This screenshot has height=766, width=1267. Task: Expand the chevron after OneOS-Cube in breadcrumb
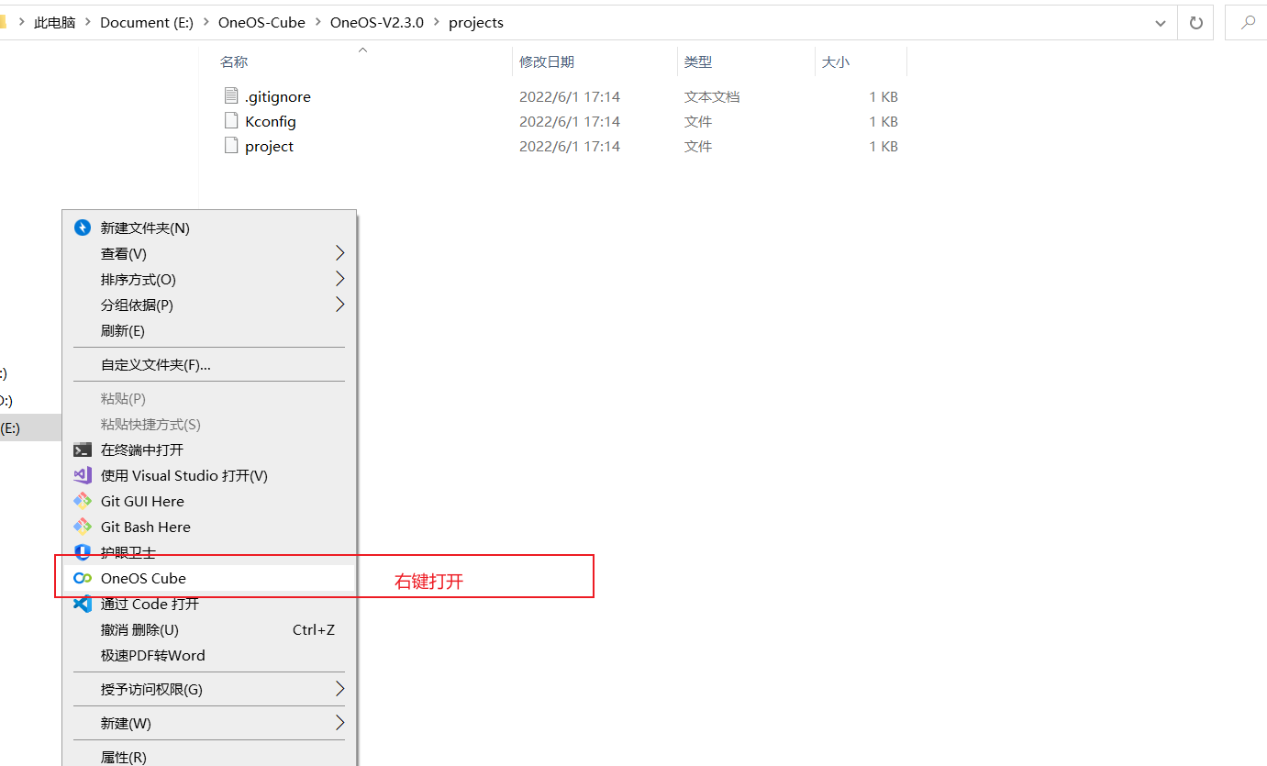[318, 23]
